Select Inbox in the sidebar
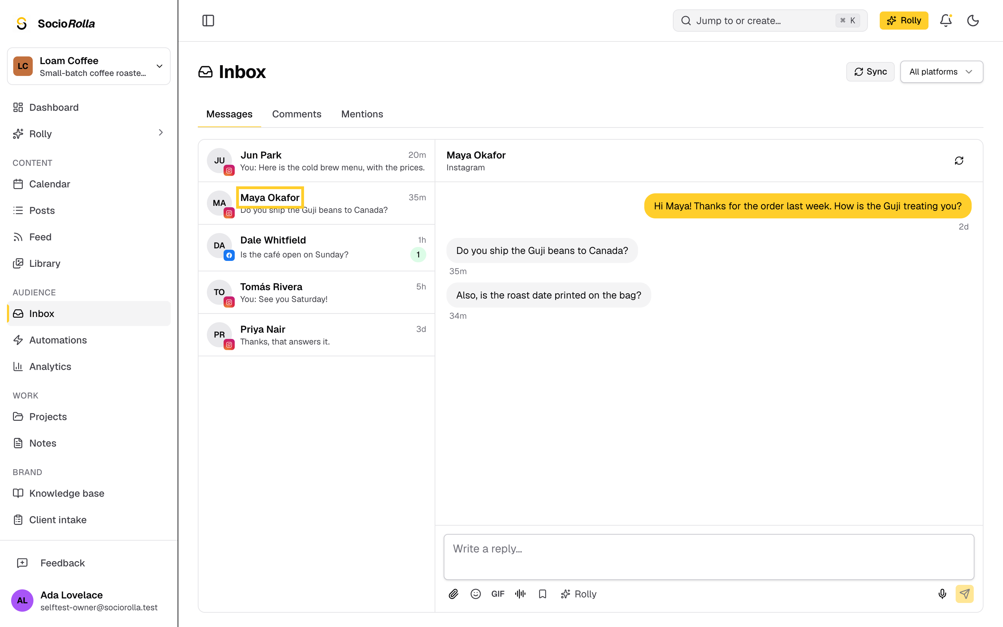This screenshot has height=627, width=1003. pos(89,313)
